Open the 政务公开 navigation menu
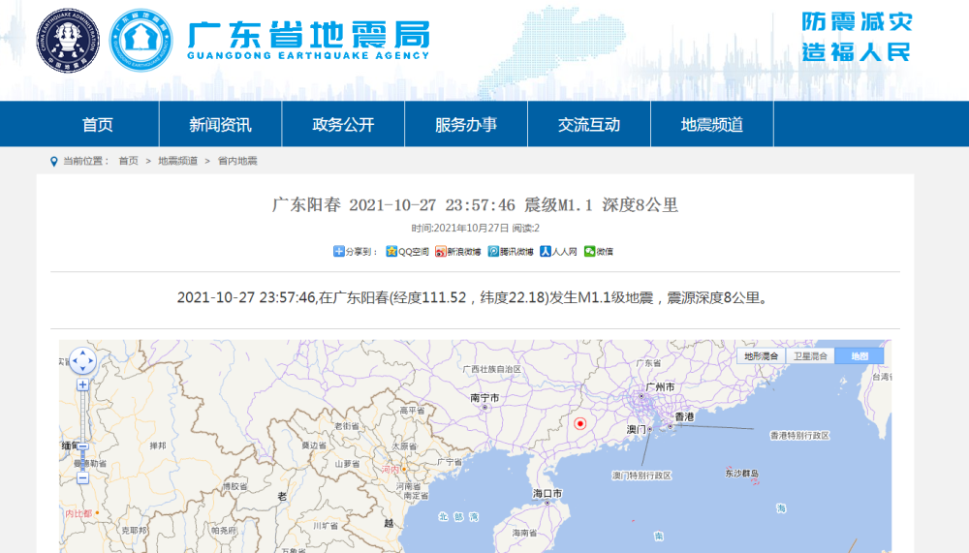The height and width of the screenshot is (553, 969). point(343,124)
